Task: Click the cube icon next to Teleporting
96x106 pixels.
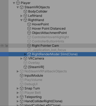Action: pyautogui.click(x=22, y=97)
